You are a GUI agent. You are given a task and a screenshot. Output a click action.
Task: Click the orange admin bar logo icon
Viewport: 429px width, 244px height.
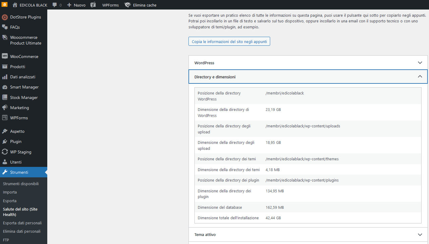point(5,5)
